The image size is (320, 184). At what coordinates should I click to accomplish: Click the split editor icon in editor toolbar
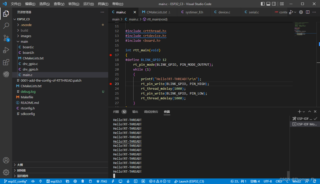pyautogui.click(x=308, y=12)
